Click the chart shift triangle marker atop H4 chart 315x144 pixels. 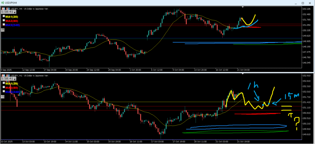243,6
